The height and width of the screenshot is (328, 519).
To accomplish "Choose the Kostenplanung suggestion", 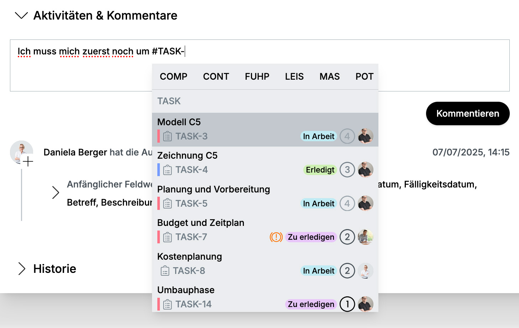I will click(x=265, y=264).
